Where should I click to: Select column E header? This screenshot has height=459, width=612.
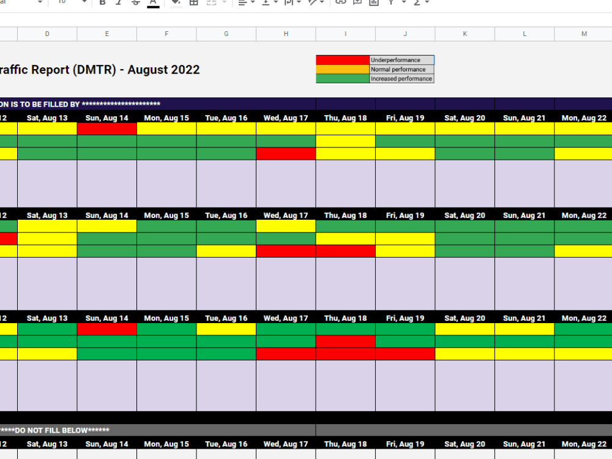click(x=107, y=34)
